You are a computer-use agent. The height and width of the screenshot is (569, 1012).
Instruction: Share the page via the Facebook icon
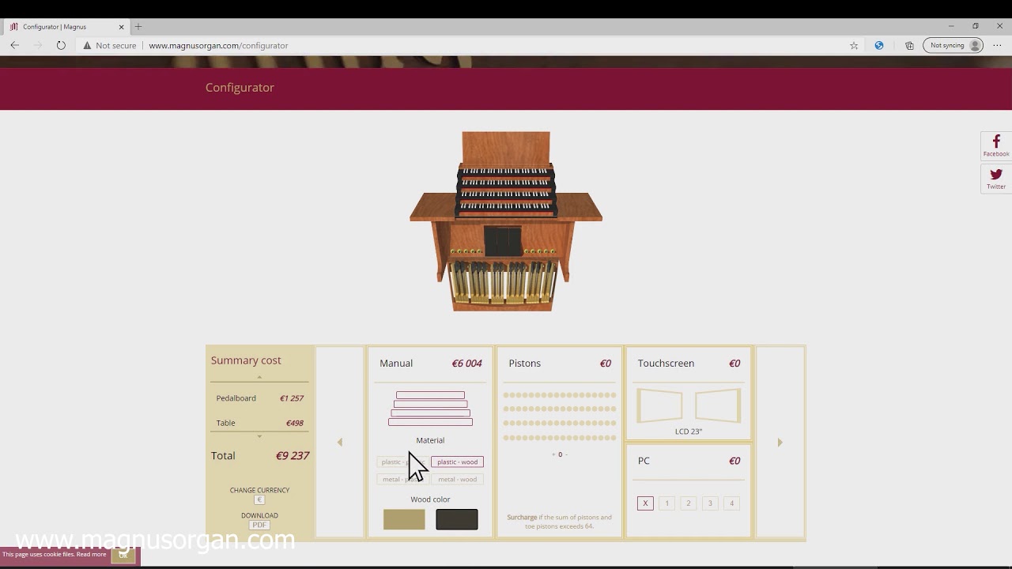coord(996,145)
